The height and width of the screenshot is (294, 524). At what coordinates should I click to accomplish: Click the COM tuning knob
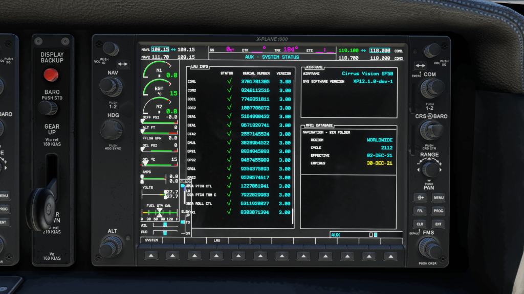(430, 89)
